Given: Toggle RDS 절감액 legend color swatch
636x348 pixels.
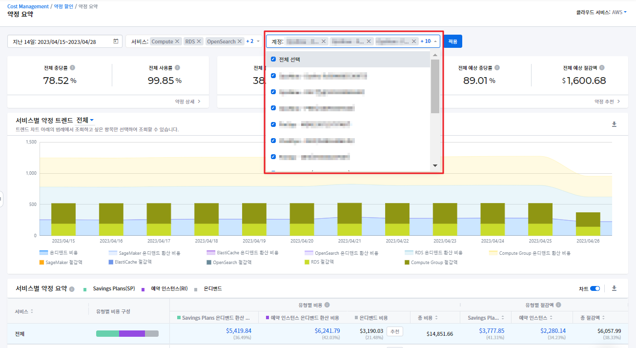Looking at the screenshot, I should click(307, 262).
